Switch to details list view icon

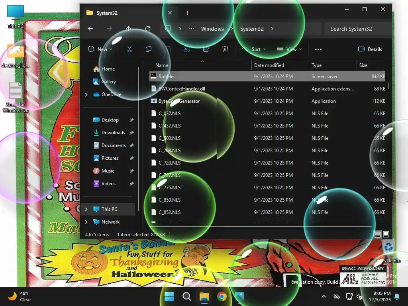click(x=378, y=234)
